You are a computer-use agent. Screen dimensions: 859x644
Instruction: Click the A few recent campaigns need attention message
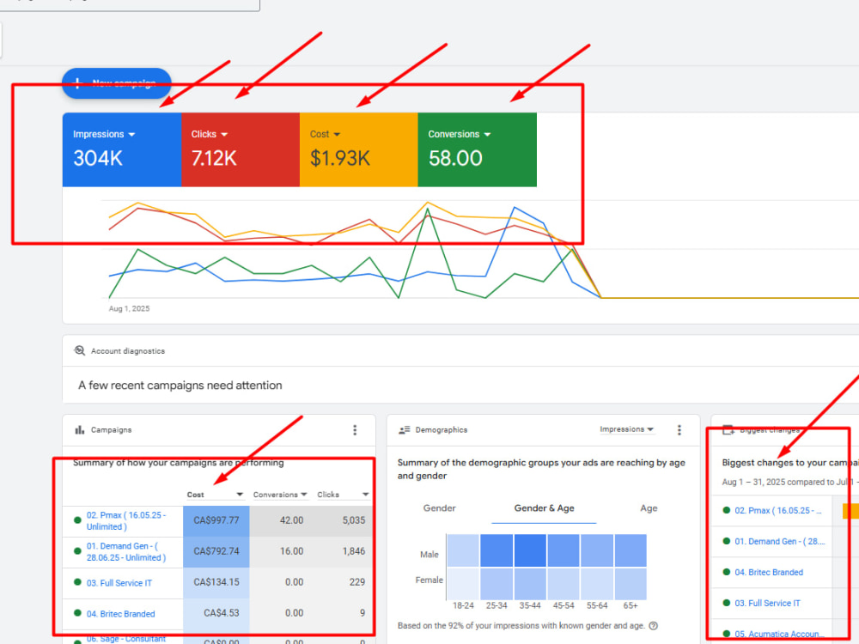pos(180,386)
